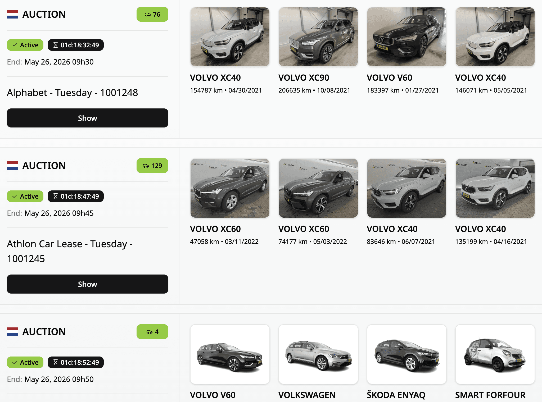Open white Volvo XC40 146071 km photo
This screenshot has height=402, width=542.
tap(495, 37)
